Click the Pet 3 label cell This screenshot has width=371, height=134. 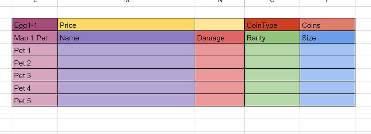[x=35, y=75]
